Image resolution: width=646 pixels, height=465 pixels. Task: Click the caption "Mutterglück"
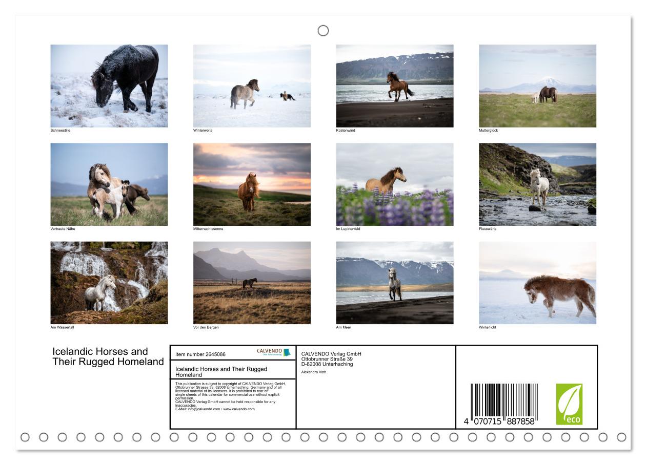[488, 131]
